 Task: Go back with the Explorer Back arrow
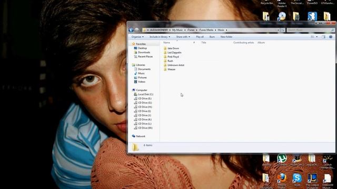(131, 30)
